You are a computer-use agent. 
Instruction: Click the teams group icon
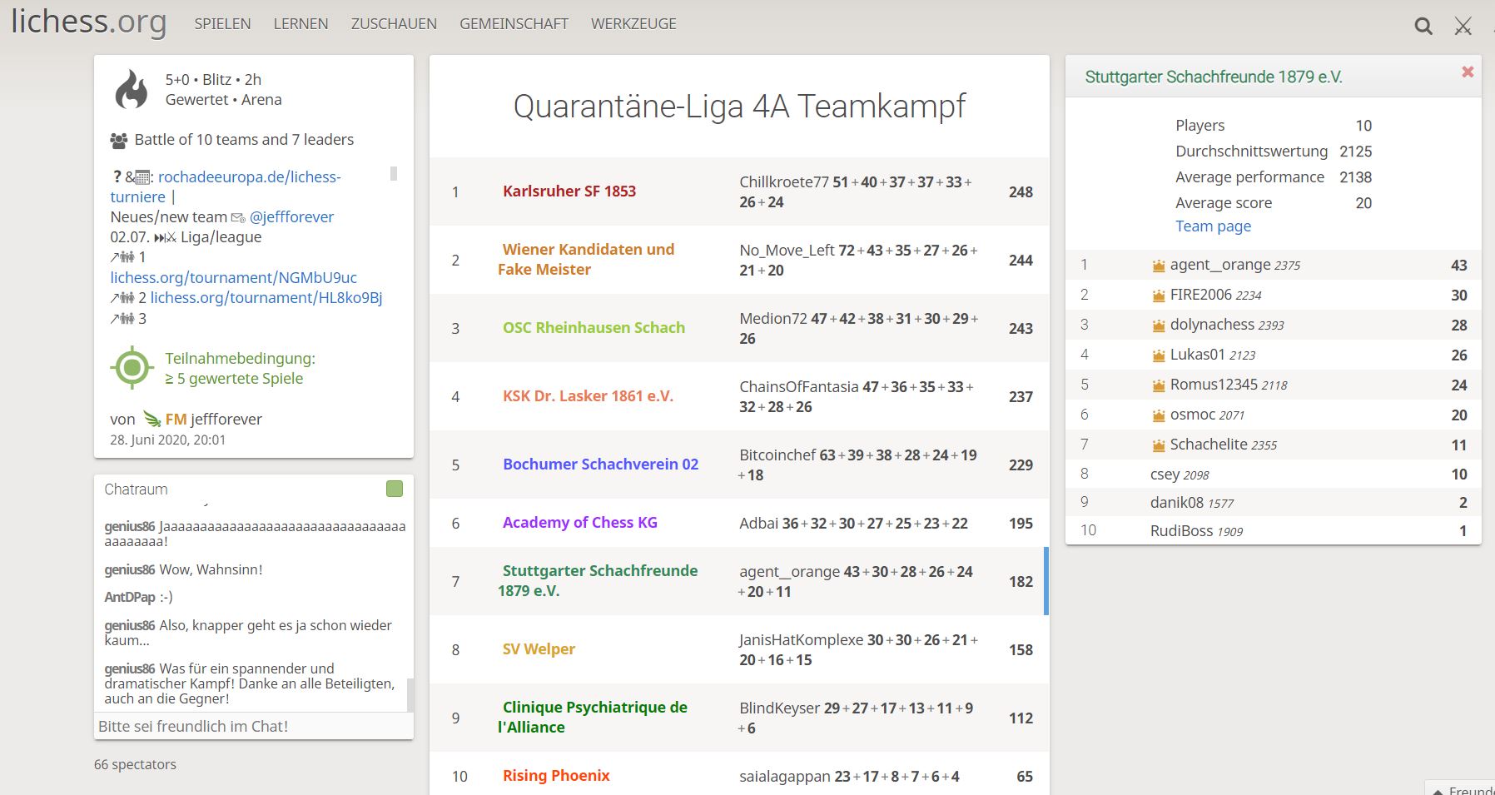pos(119,141)
